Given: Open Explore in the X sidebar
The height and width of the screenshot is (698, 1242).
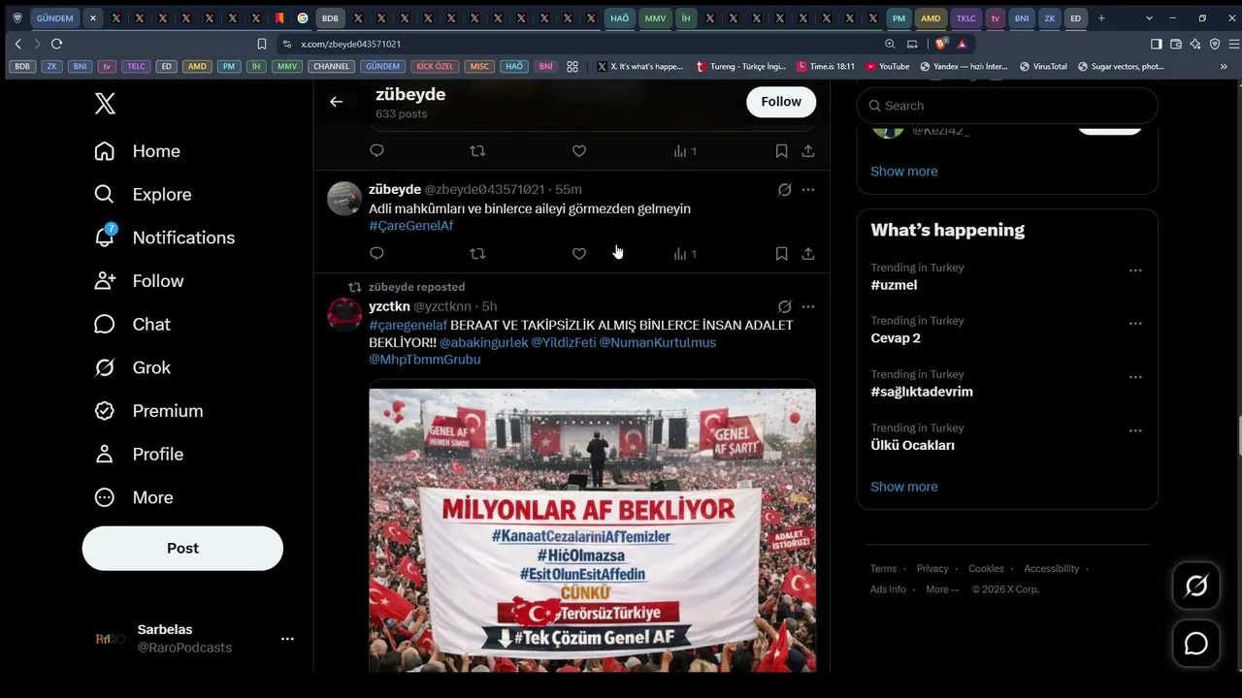Looking at the screenshot, I should click(x=143, y=195).
